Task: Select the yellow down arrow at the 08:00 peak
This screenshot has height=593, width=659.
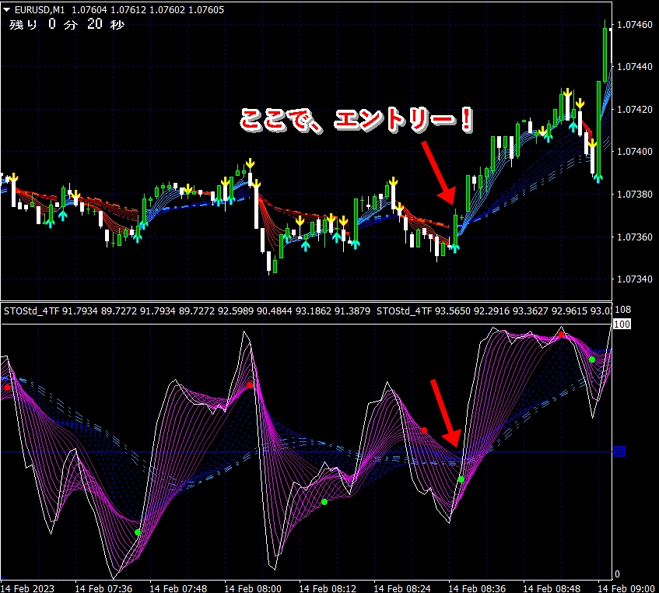Action: [x=250, y=163]
